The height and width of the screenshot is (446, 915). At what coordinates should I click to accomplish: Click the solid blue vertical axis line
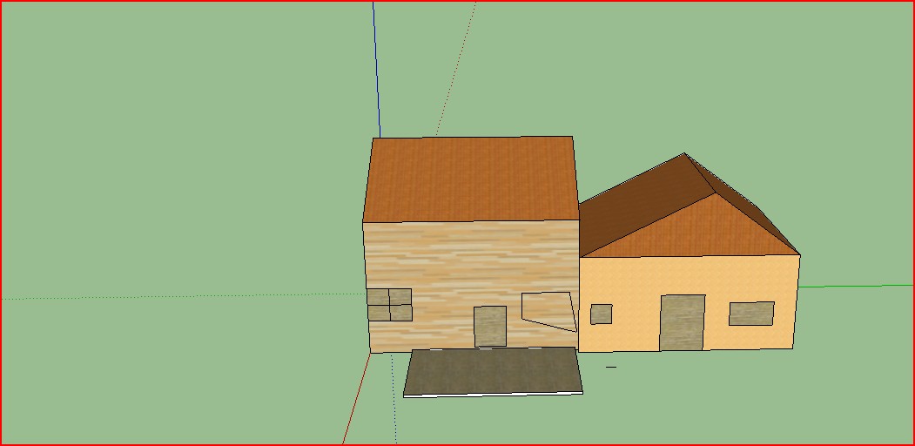376,70
